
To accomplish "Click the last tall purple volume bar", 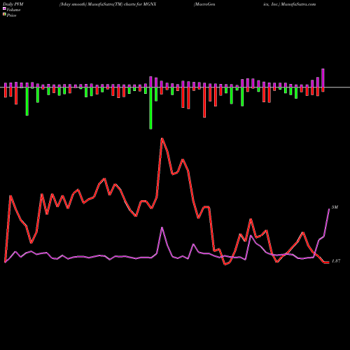I will tap(323, 78).
